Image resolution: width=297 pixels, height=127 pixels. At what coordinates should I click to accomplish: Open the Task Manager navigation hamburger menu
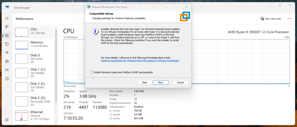click(x=7, y=18)
